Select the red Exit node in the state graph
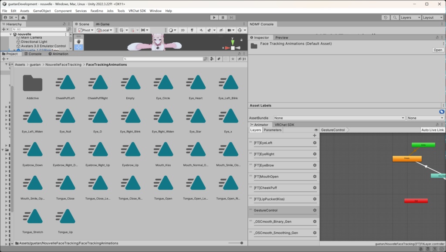 tap(416, 201)
